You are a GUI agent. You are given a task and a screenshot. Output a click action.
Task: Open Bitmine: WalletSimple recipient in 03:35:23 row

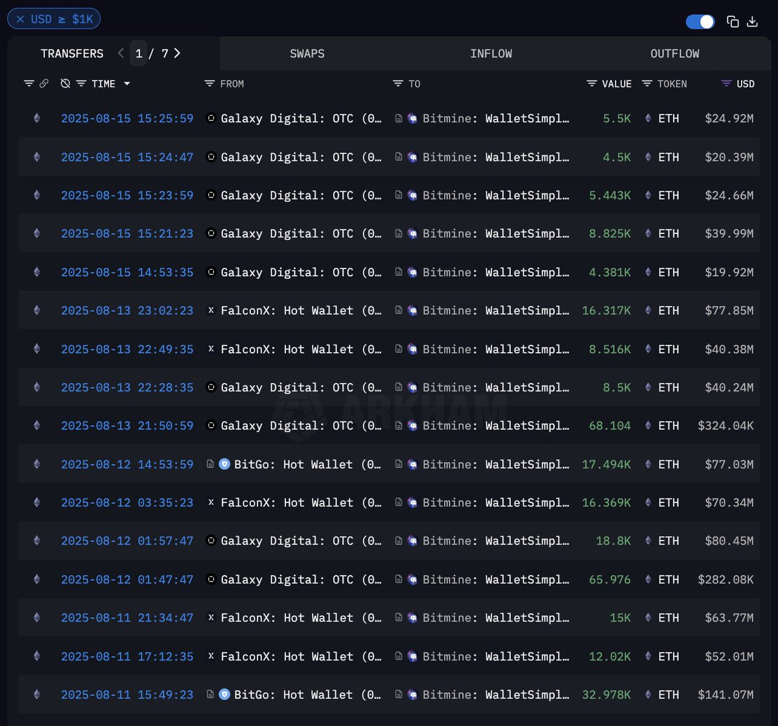click(497, 502)
